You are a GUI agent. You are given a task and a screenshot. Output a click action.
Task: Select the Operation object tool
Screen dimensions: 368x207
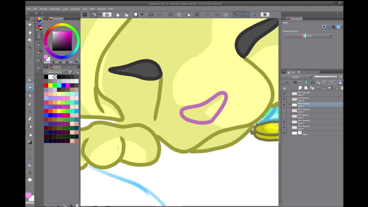[30, 40]
